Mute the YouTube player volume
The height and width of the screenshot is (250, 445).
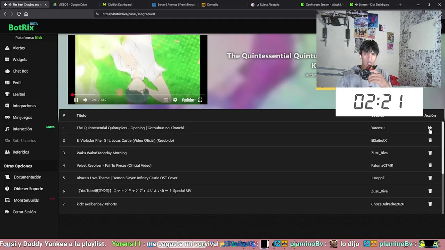click(x=85, y=100)
